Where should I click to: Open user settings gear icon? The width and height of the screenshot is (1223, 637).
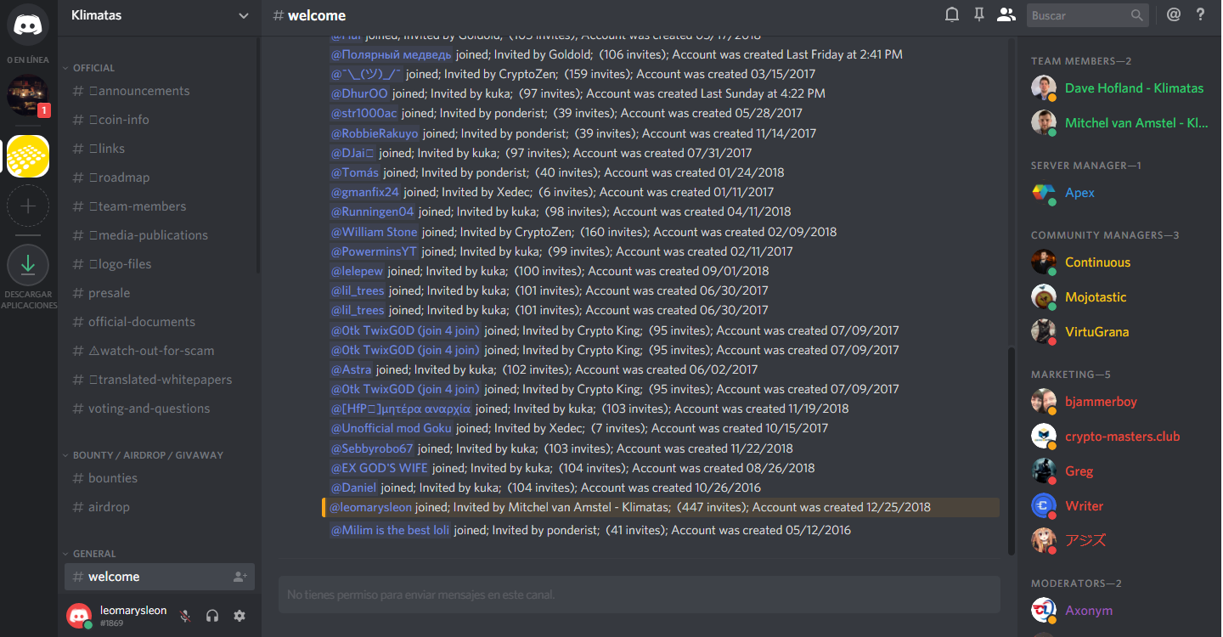(x=240, y=616)
